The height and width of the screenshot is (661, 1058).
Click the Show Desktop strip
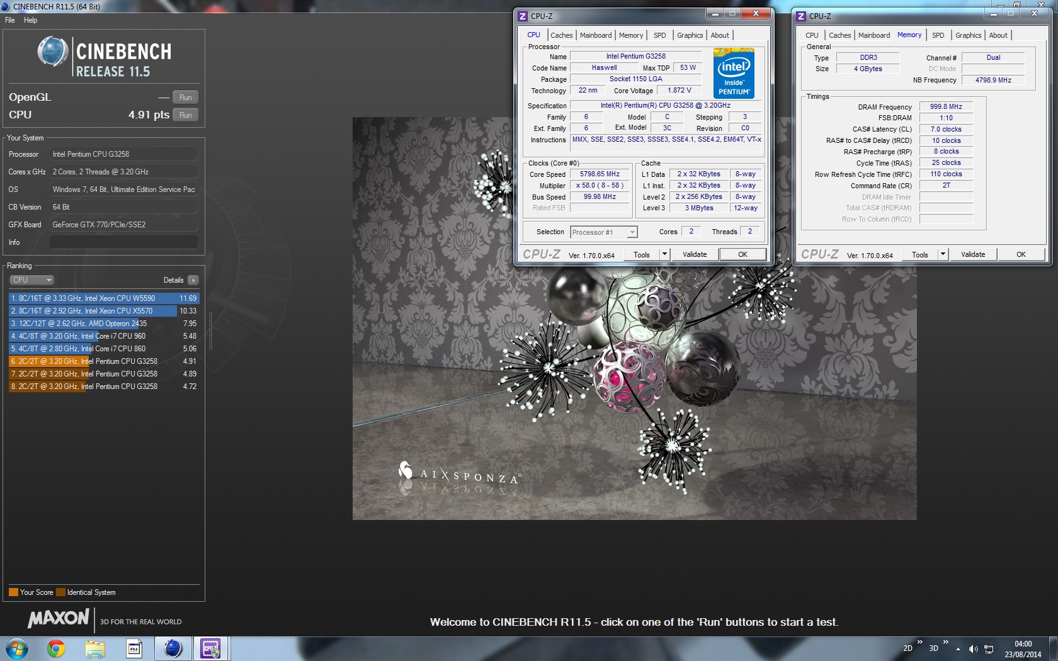coord(1053,649)
